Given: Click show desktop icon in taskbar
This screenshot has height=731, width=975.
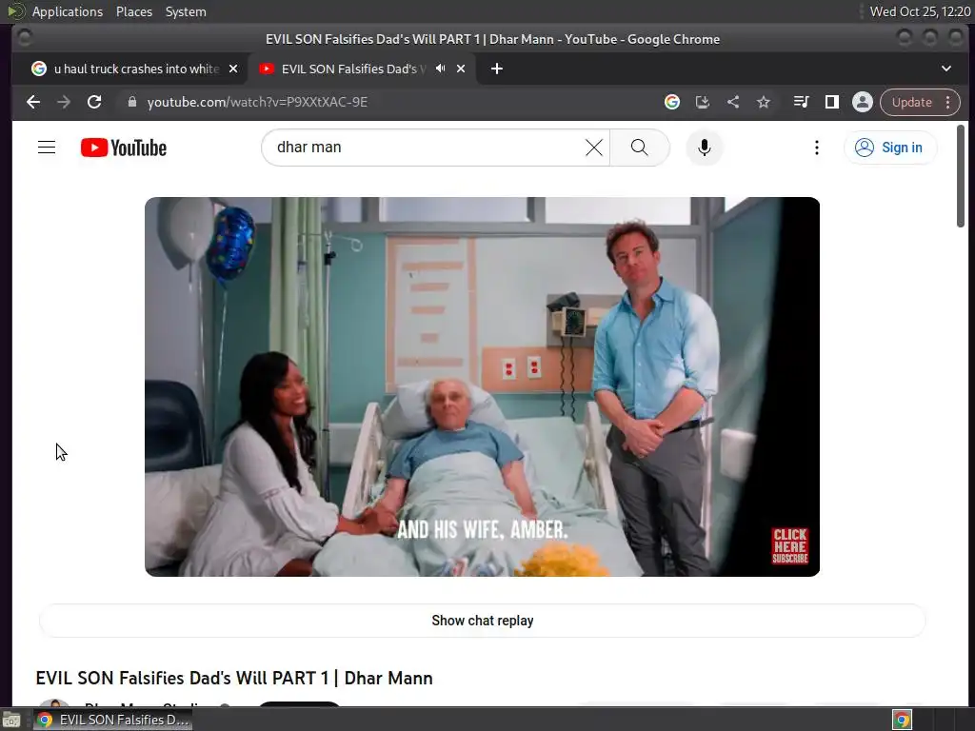Looking at the screenshot, I should point(11,720).
